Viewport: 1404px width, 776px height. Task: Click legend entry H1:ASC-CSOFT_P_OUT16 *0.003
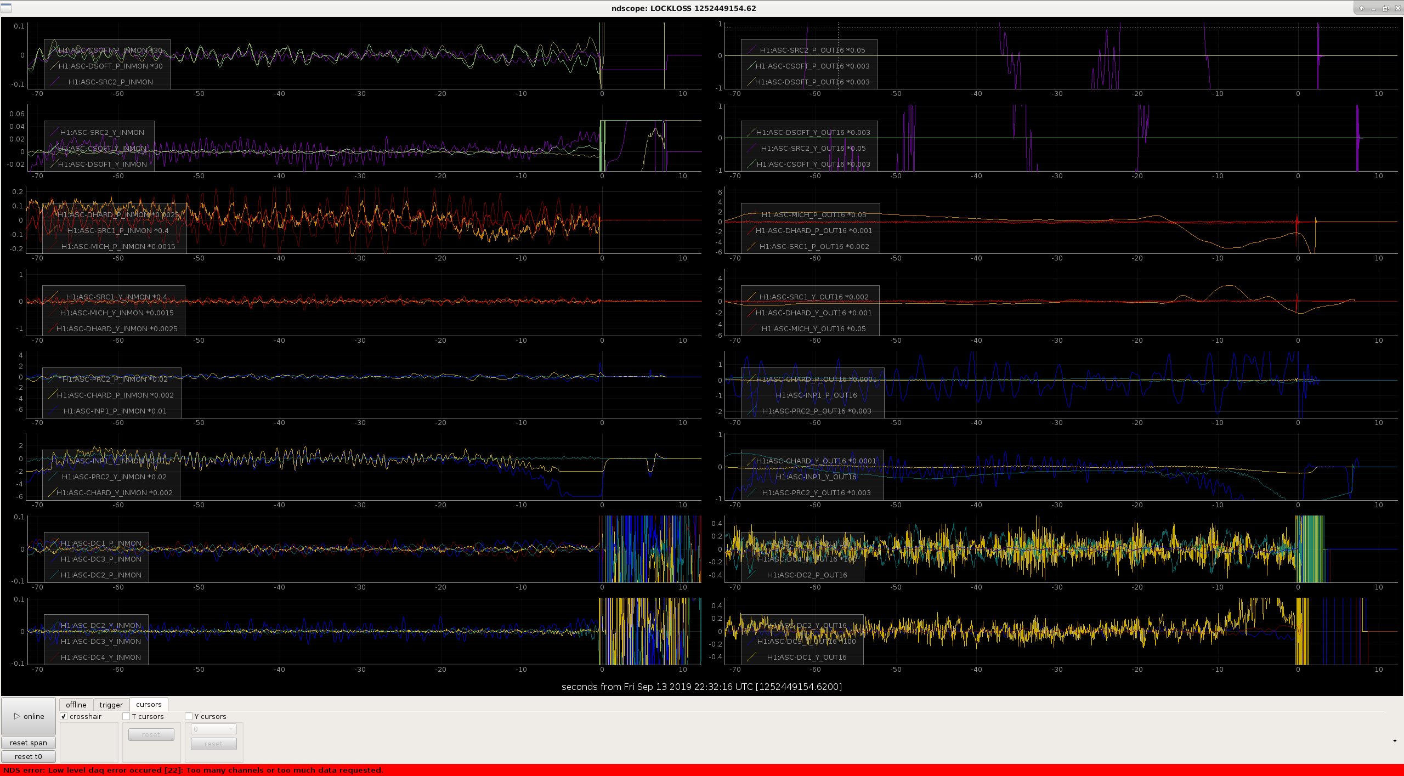point(813,66)
